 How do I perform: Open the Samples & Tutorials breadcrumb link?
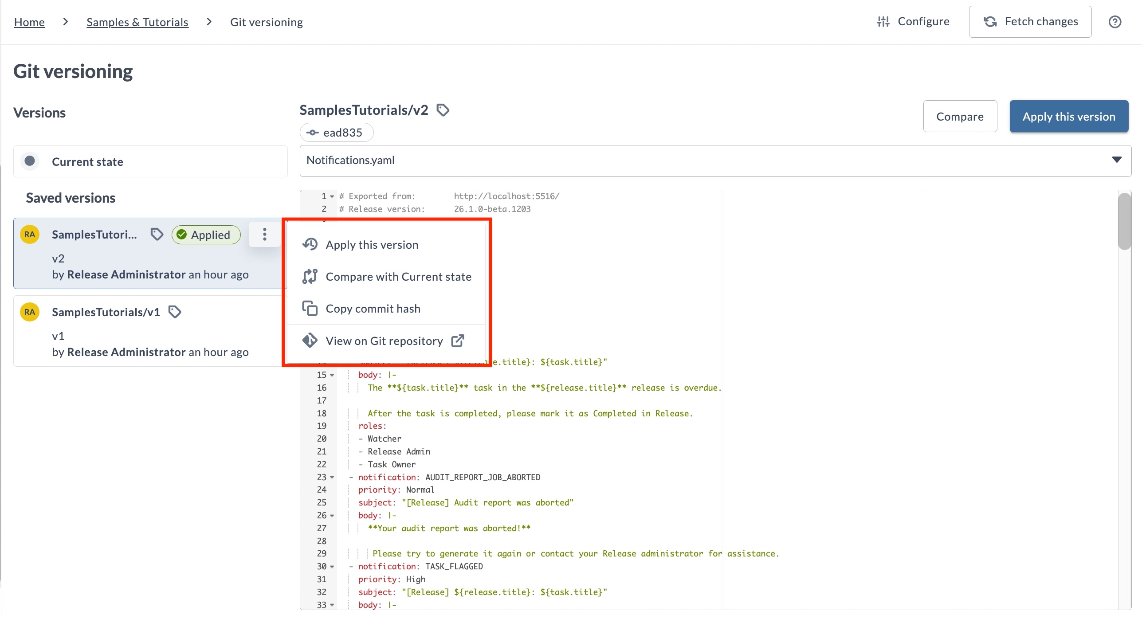(137, 22)
